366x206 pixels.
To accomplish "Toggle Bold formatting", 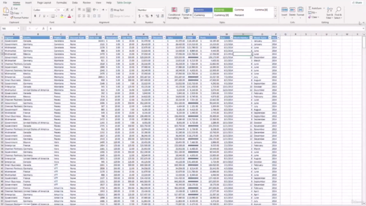I will (35, 16).
